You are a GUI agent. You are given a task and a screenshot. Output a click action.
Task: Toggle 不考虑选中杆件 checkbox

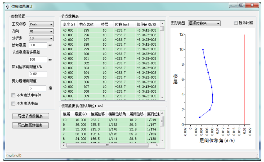click(x=13, y=95)
